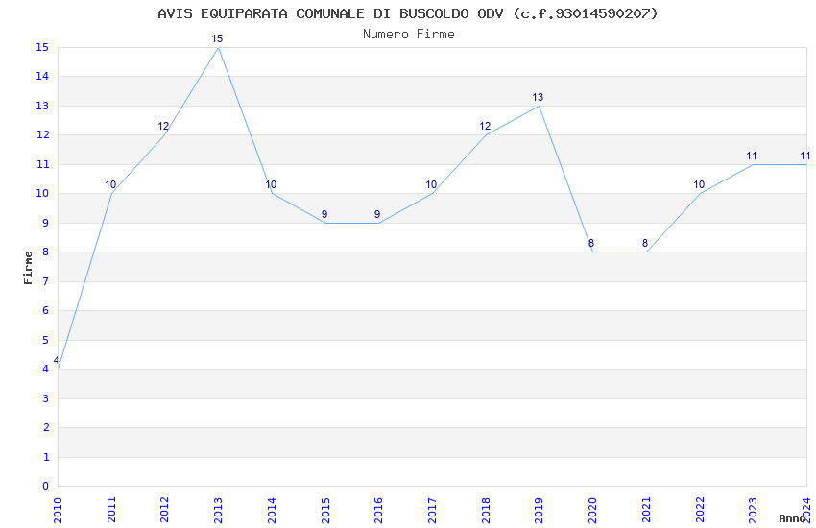Click the y-axis tick label 5
The height and width of the screenshot is (528, 816).
tap(46, 340)
